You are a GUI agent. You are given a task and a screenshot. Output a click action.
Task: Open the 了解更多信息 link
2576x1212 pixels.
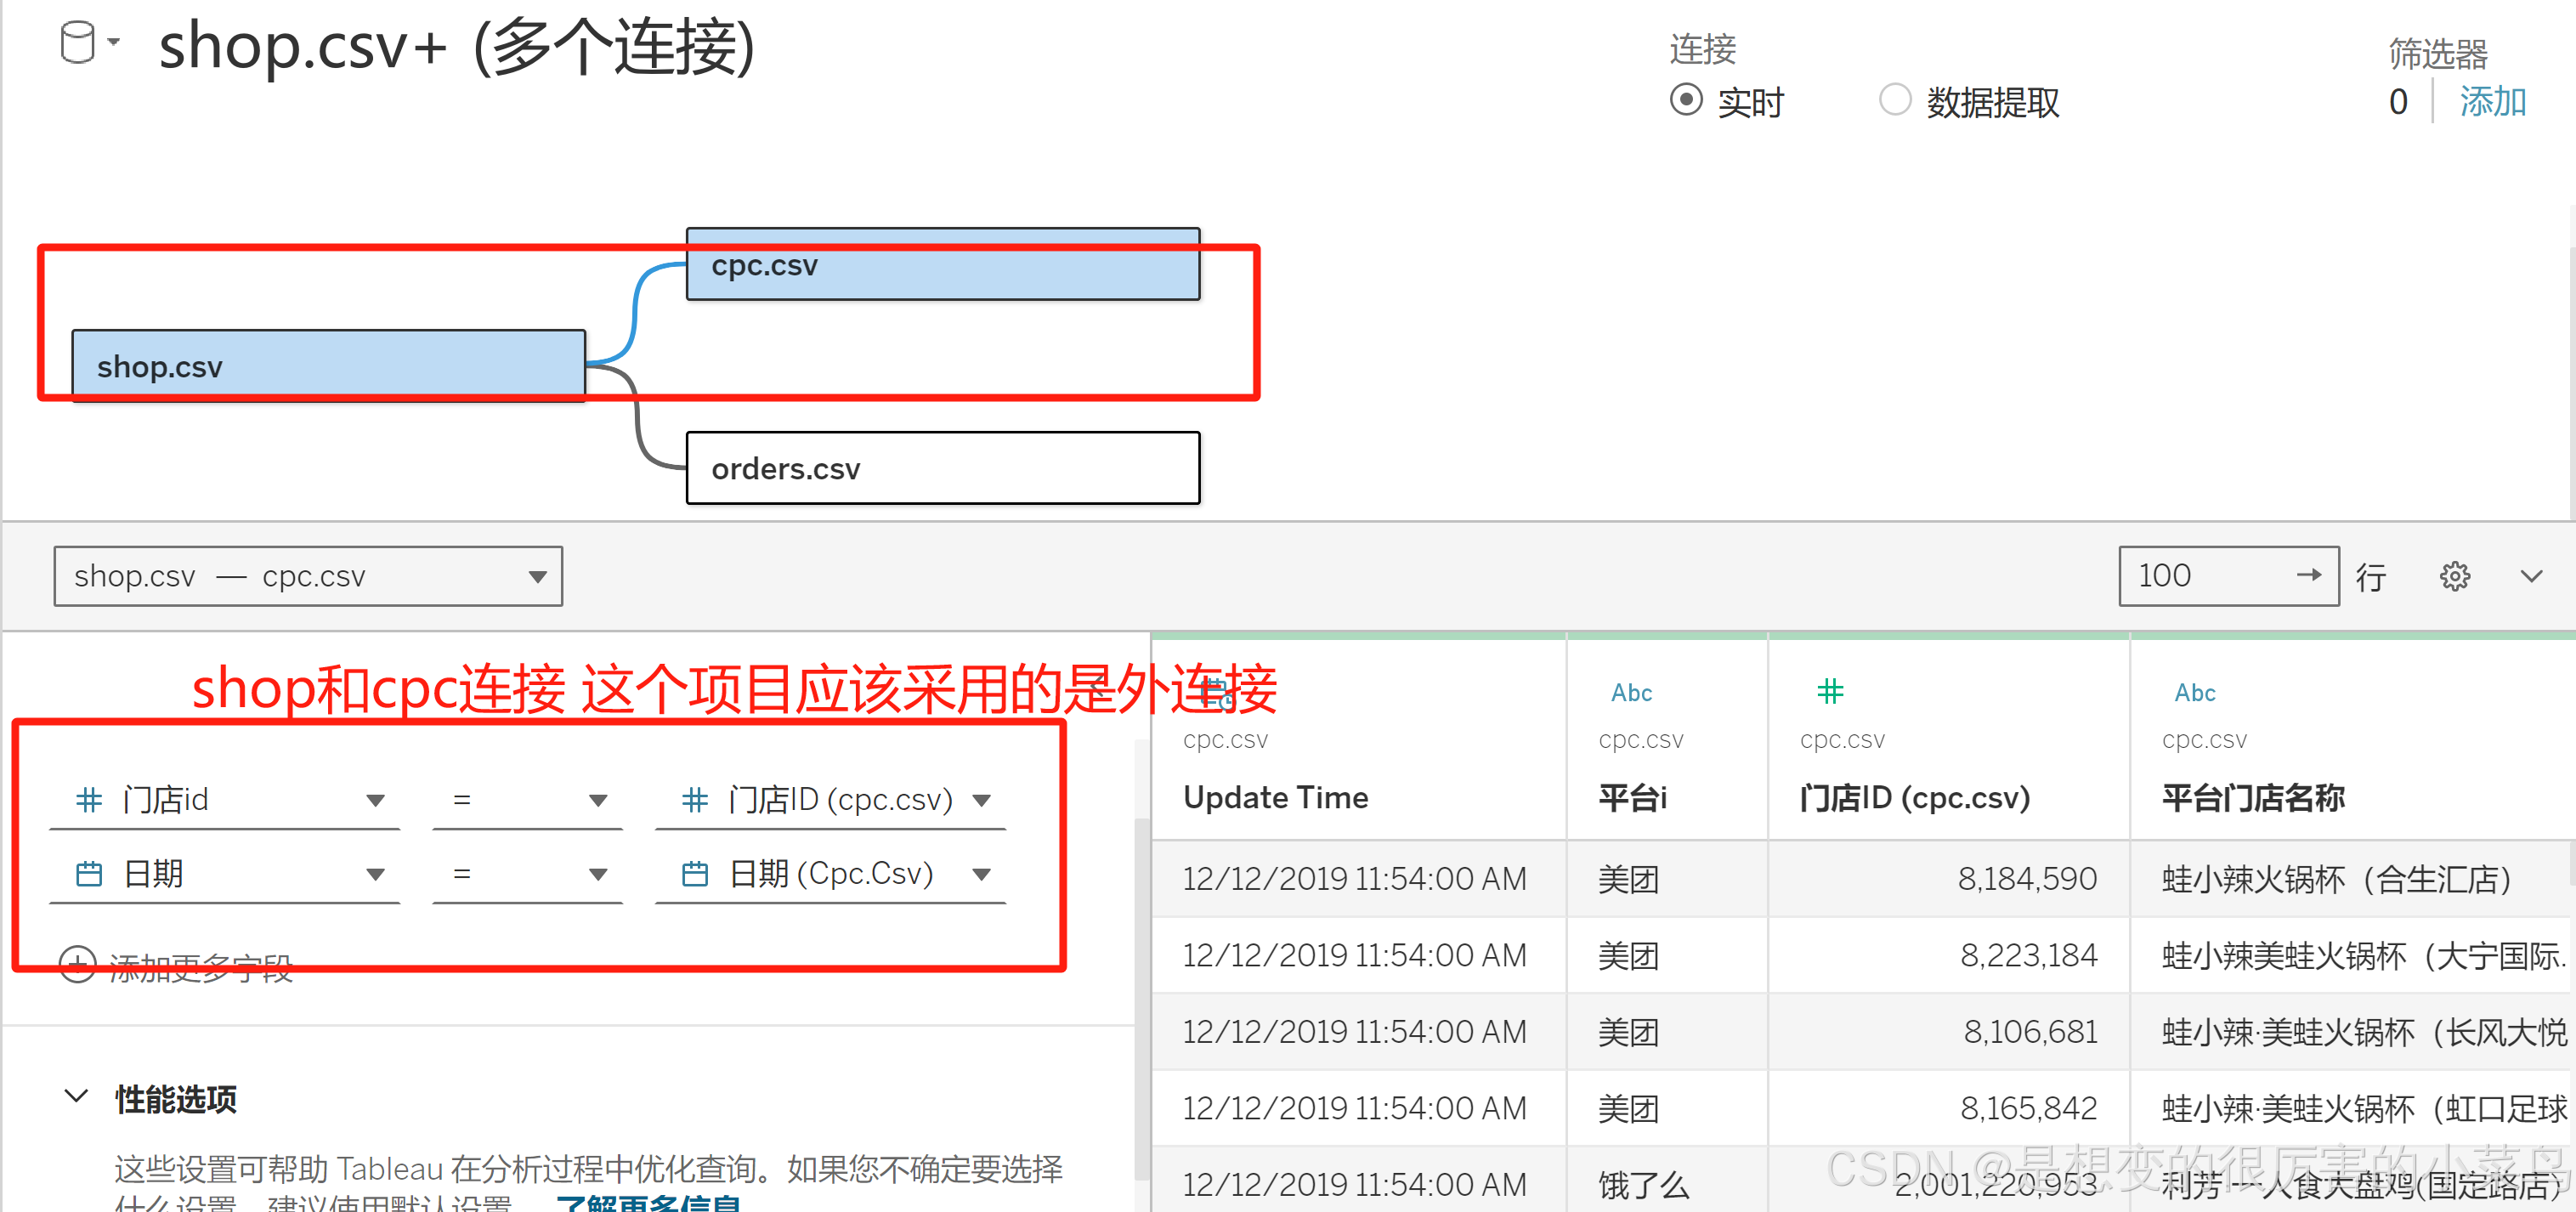click(x=648, y=1203)
